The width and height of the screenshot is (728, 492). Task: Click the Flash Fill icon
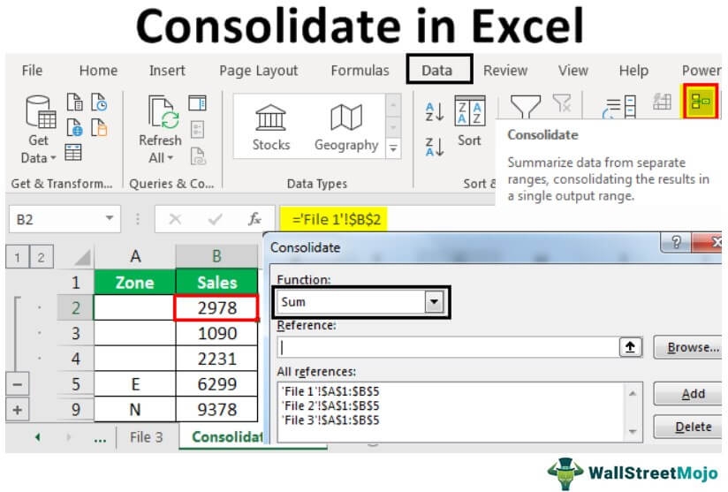[662, 102]
